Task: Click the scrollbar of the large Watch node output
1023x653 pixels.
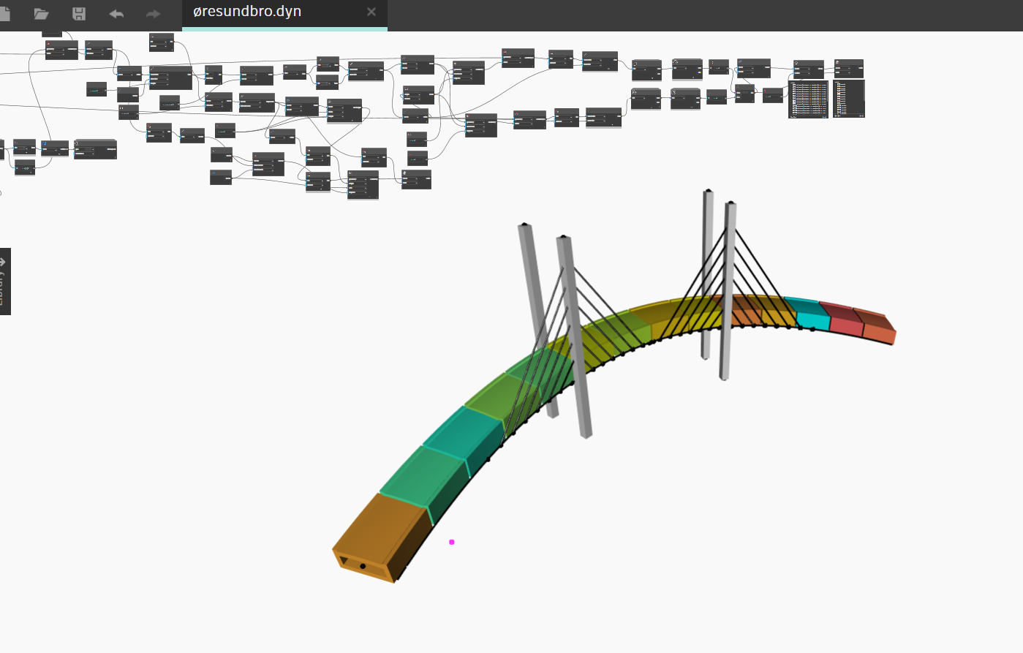Action: (827, 93)
